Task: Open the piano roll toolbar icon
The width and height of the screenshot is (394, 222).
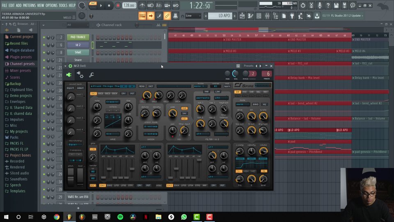Action: pyautogui.click(x=250, y=16)
